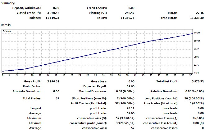
Task: Click the Balance value 11 619.23
Action: (x=52, y=18)
